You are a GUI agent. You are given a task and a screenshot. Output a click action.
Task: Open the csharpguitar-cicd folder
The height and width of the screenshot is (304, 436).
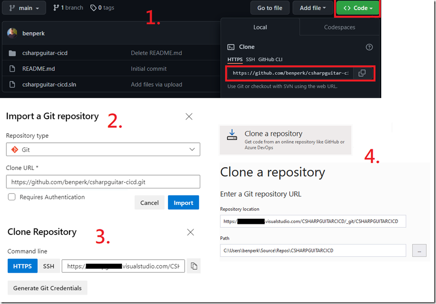tap(45, 53)
